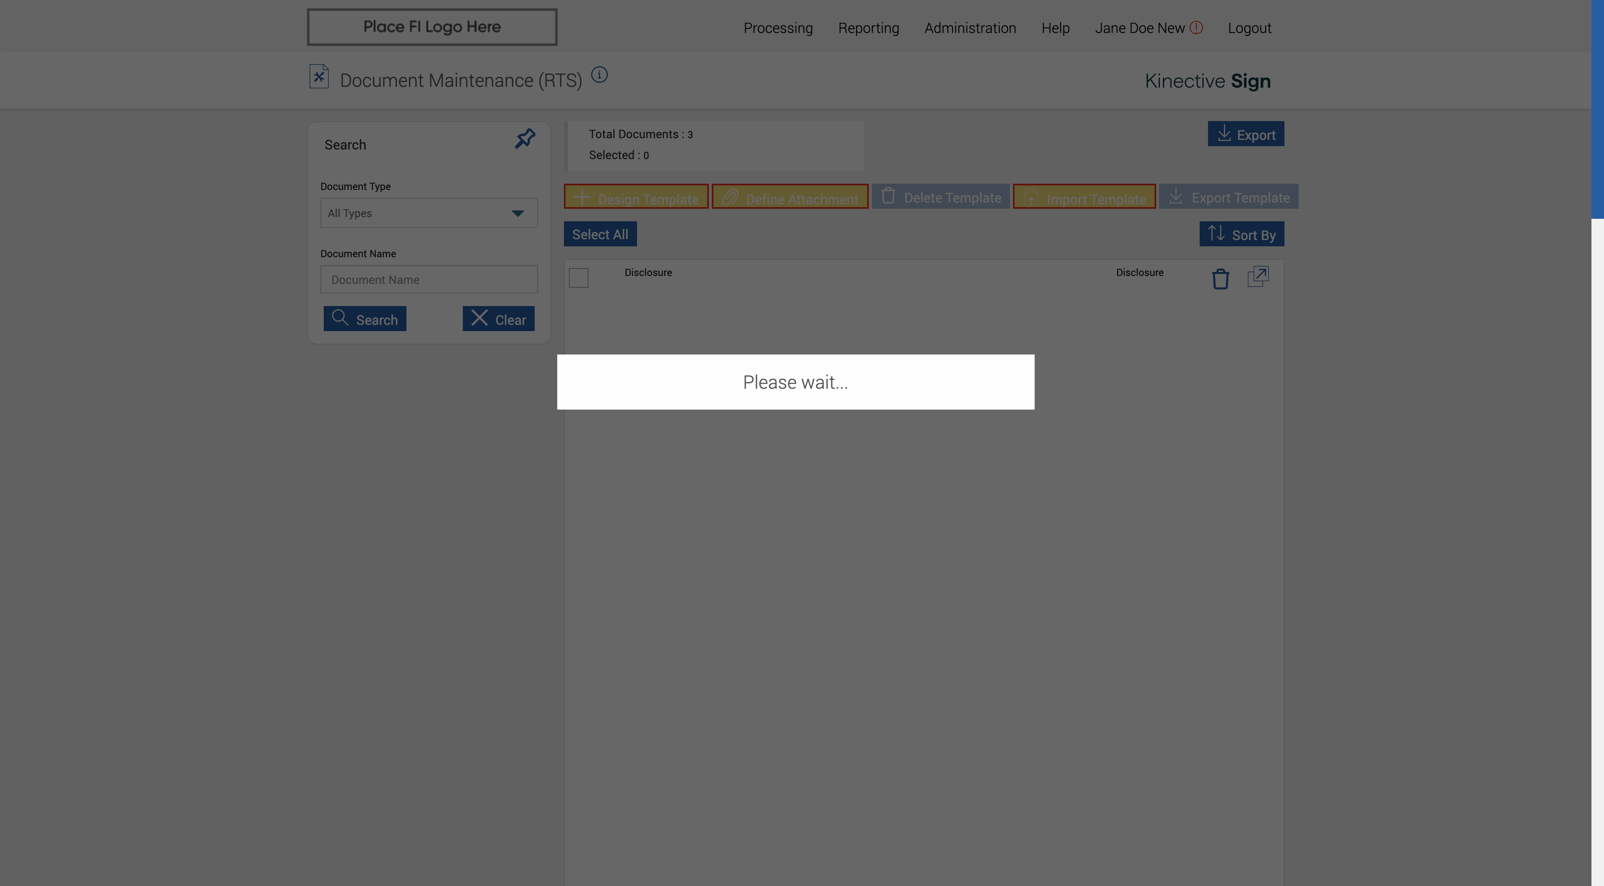Click the page vertical scrollbar thumb

coord(1597,109)
